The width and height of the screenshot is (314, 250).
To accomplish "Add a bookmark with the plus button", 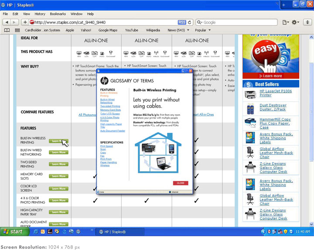I will 25,22.
